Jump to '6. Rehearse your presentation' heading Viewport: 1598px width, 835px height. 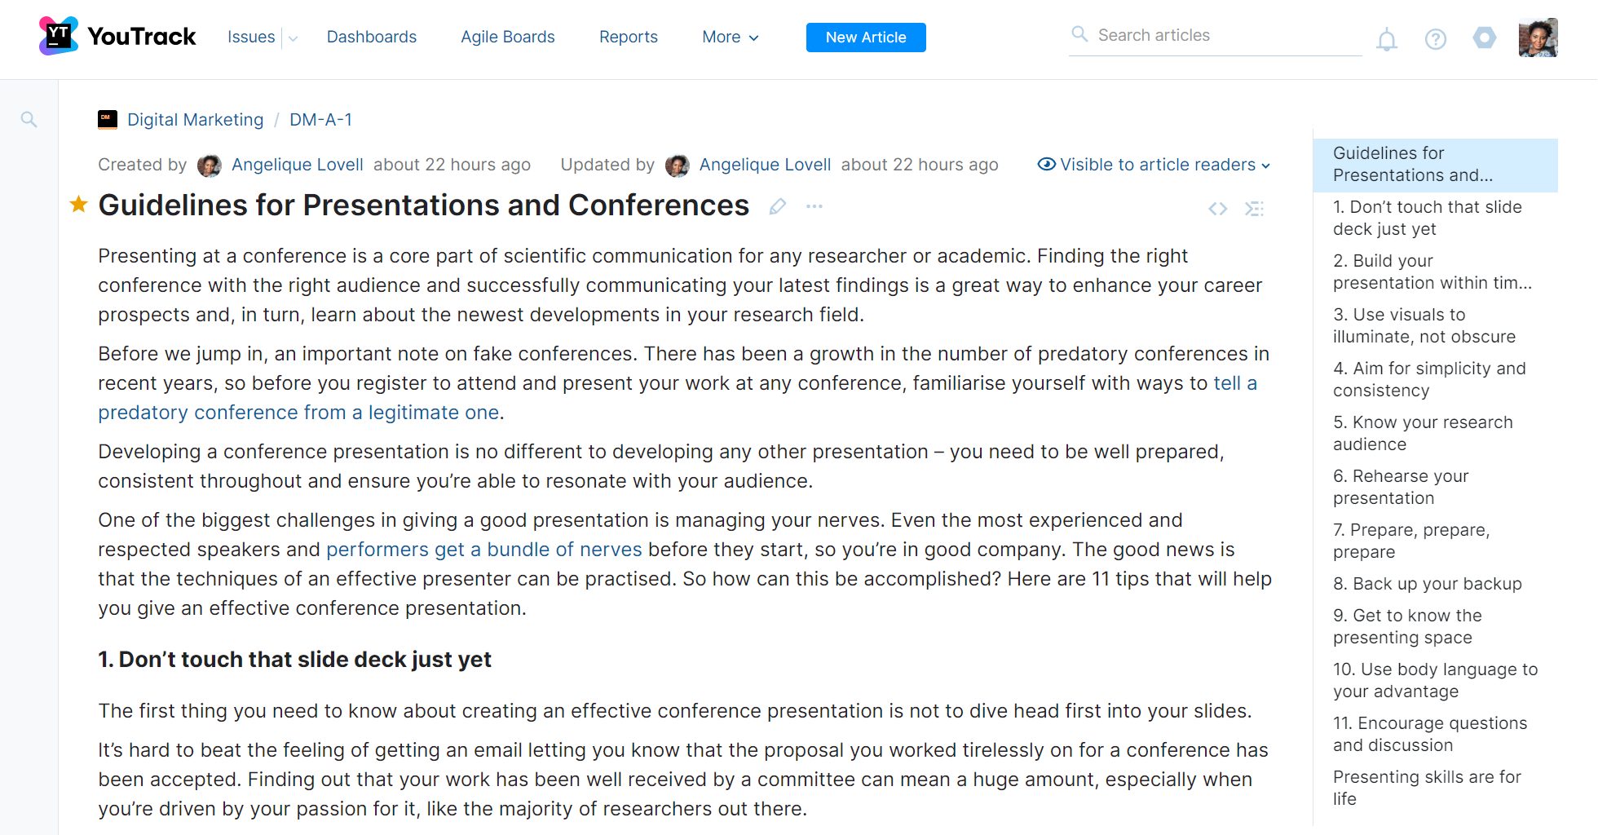(1401, 487)
